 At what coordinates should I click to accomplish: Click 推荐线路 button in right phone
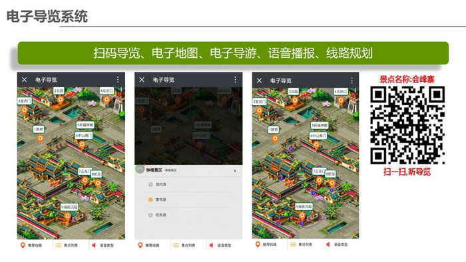[266, 245]
